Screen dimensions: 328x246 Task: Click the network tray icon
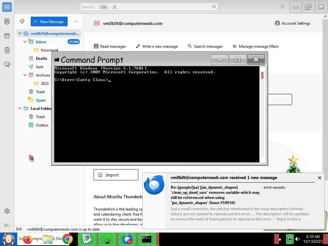click(x=290, y=239)
